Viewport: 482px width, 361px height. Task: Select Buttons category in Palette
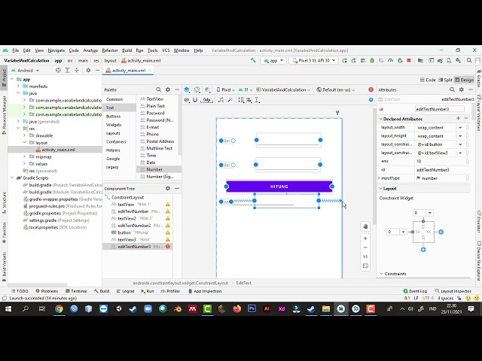coord(114,117)
